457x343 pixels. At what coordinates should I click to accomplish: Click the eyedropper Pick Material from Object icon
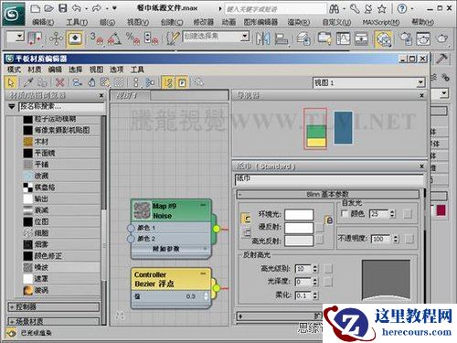28,82
